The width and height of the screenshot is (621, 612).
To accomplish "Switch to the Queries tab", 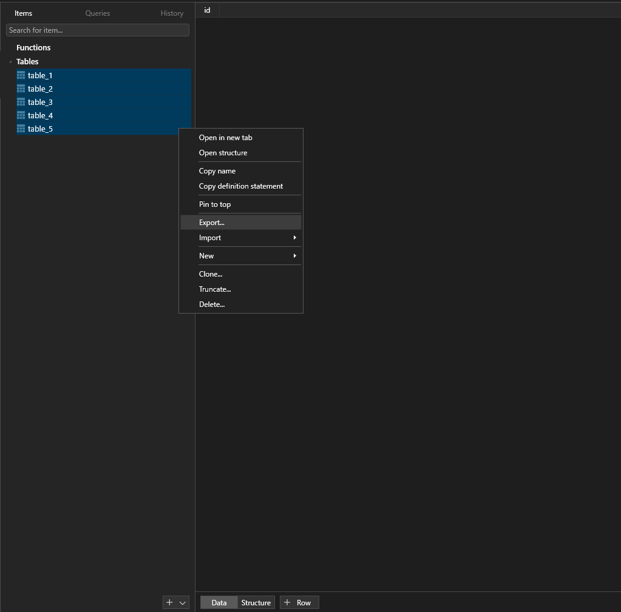I will (x=97, y=13).
